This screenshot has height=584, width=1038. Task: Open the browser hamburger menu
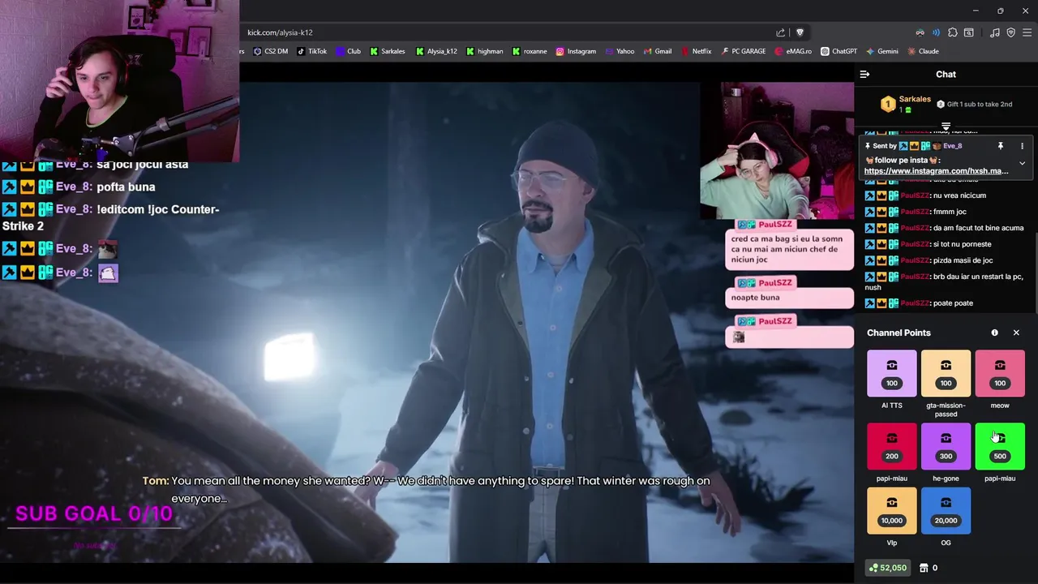[1027, 32]
